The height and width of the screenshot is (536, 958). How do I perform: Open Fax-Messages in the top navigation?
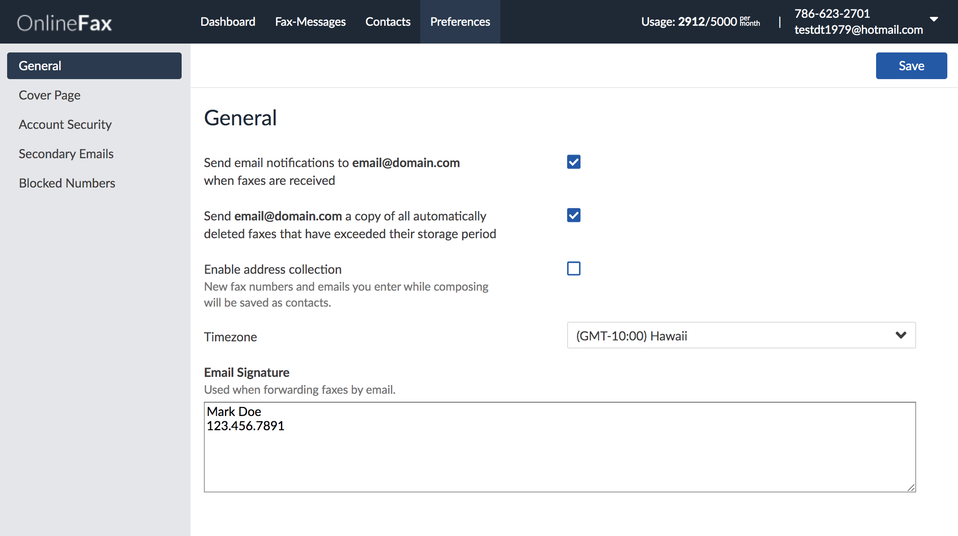click(x=310, y=22)
